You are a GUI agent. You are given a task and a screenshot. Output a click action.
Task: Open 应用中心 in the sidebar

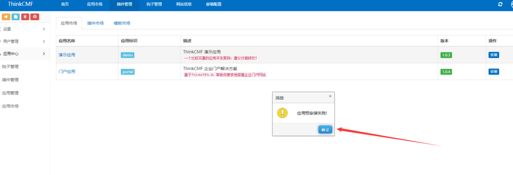[x=11, y=54]
